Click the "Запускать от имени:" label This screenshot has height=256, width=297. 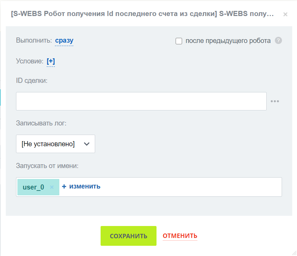(47, 166)
